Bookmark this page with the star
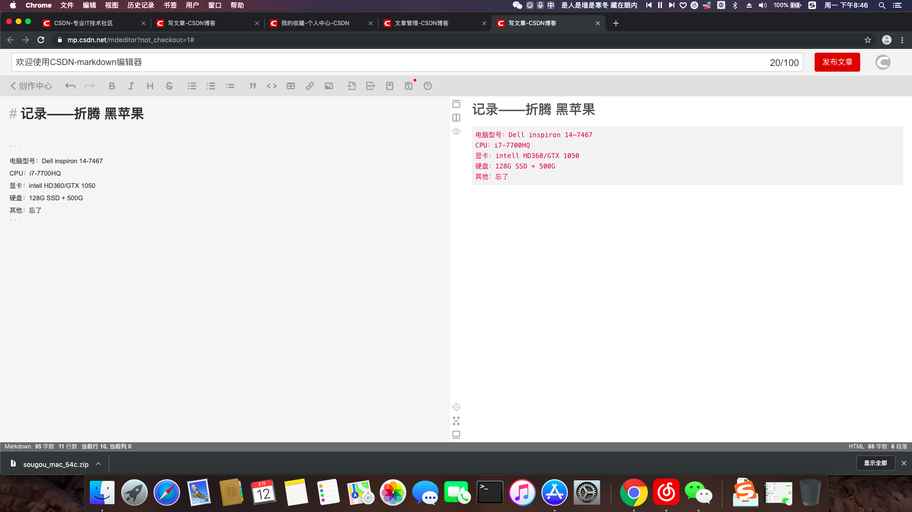912x512 pixels. (867, 40)
